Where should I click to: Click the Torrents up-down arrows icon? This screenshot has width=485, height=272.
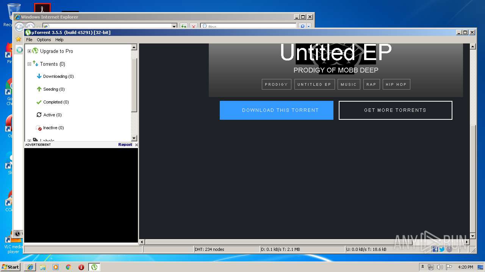[35, 63]
